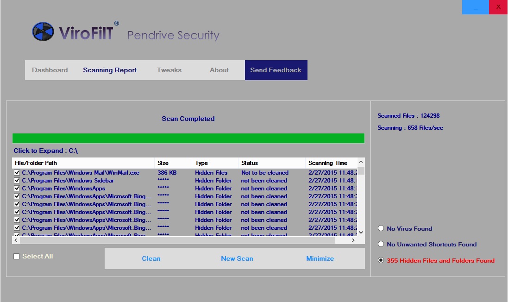Switch to the Scanning Report tab

point(110,70)
